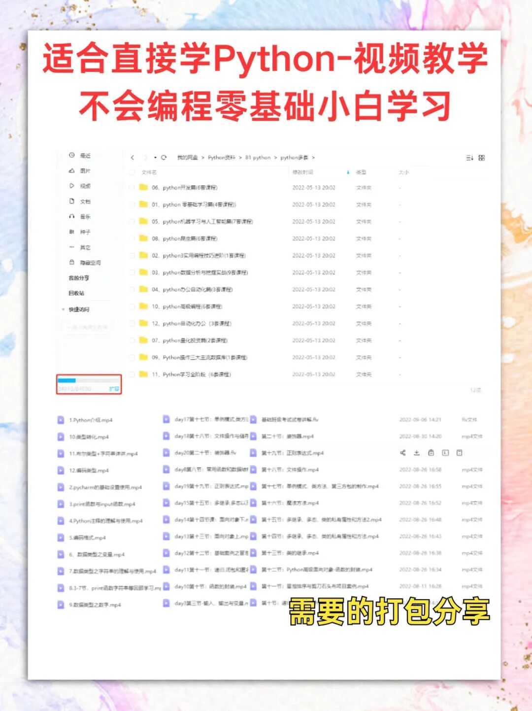
Task: Click the blue storage usage bar
Action: coord(67,380)
